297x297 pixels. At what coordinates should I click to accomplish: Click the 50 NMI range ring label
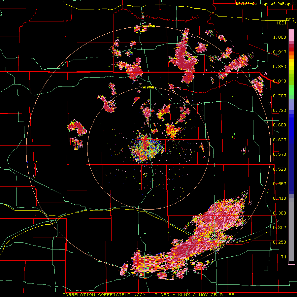click(x=148, y=87)
